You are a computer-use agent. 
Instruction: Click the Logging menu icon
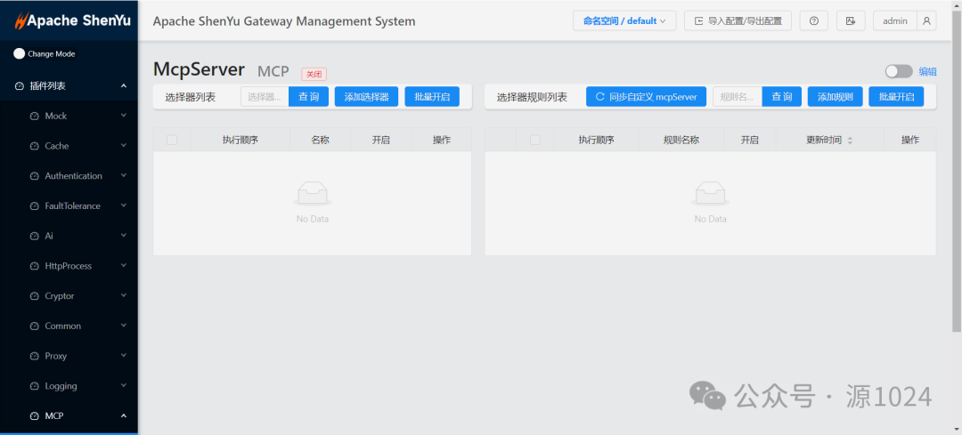coord(35,386)
